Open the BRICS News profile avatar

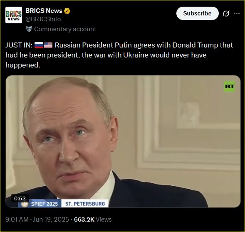(x=14, y=15)
